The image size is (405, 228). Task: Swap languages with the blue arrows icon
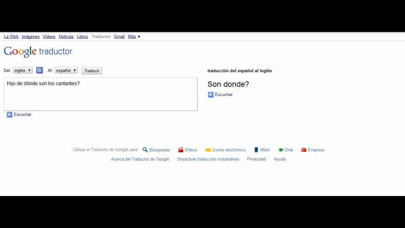tap(40, 70)
